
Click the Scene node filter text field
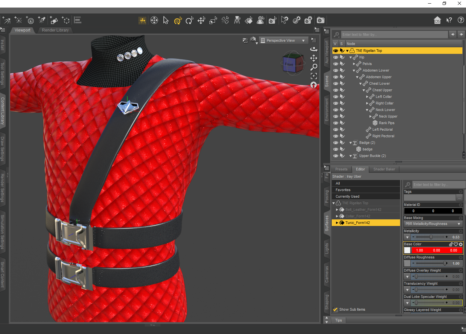pyautogui.click(x=394, y=34)
